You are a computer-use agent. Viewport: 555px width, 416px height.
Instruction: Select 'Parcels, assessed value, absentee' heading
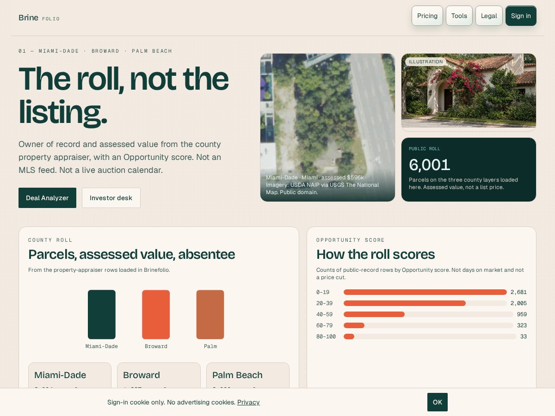131,254
